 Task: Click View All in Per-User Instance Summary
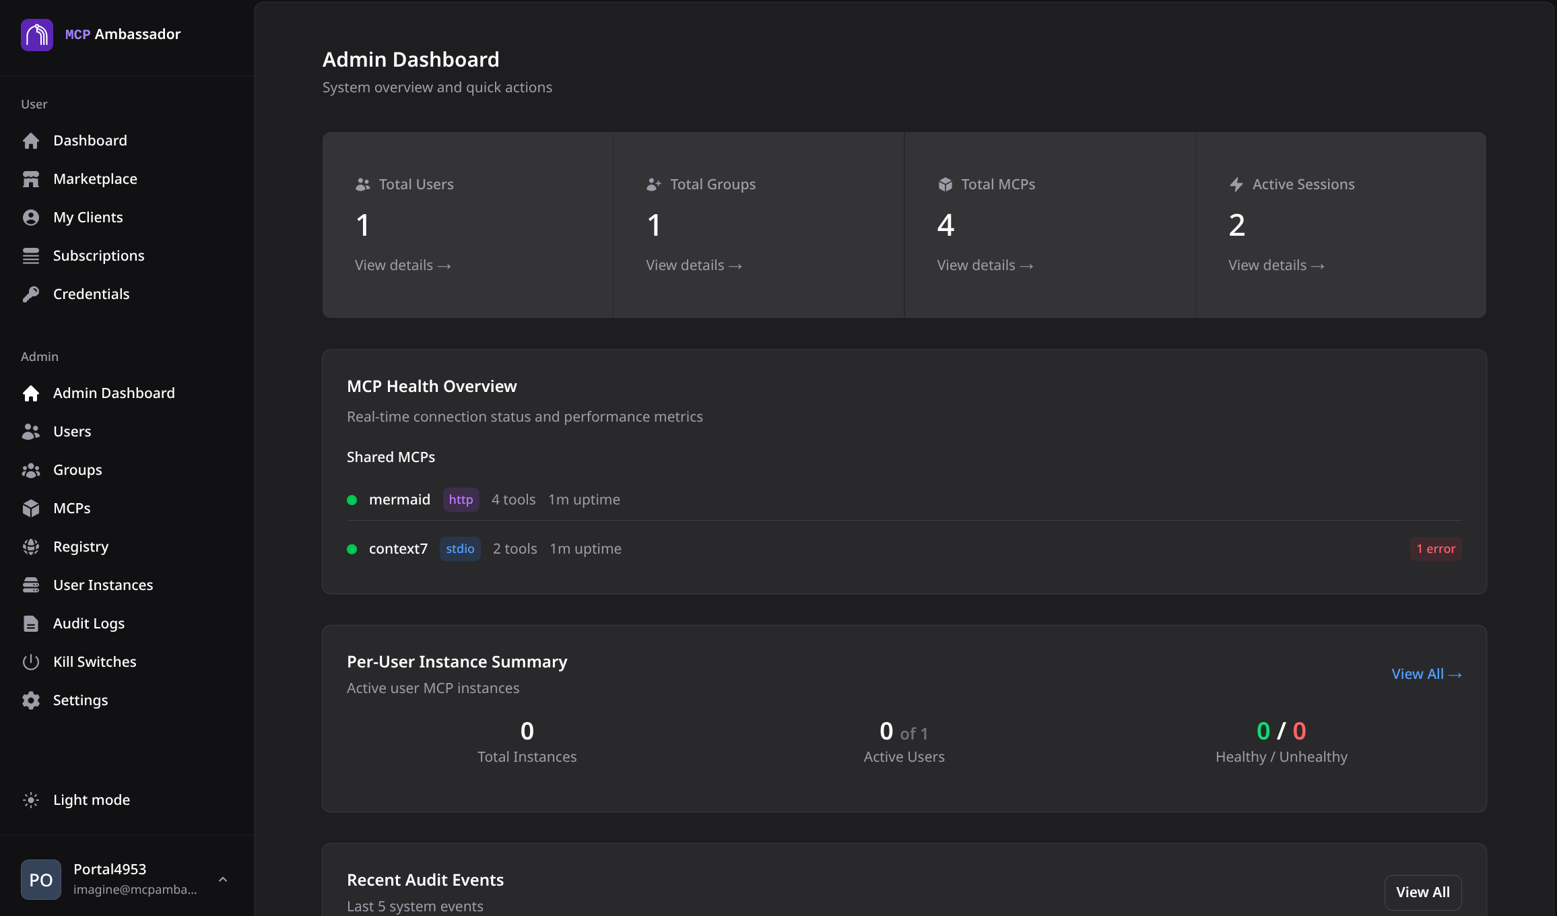click(x=1426, y=674)
